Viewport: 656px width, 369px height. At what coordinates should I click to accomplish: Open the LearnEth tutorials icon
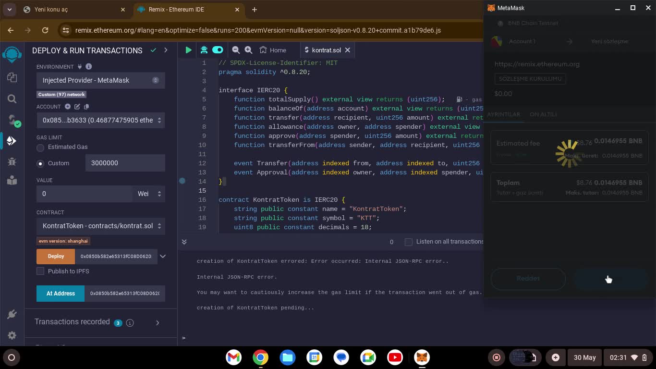point(12,180)
